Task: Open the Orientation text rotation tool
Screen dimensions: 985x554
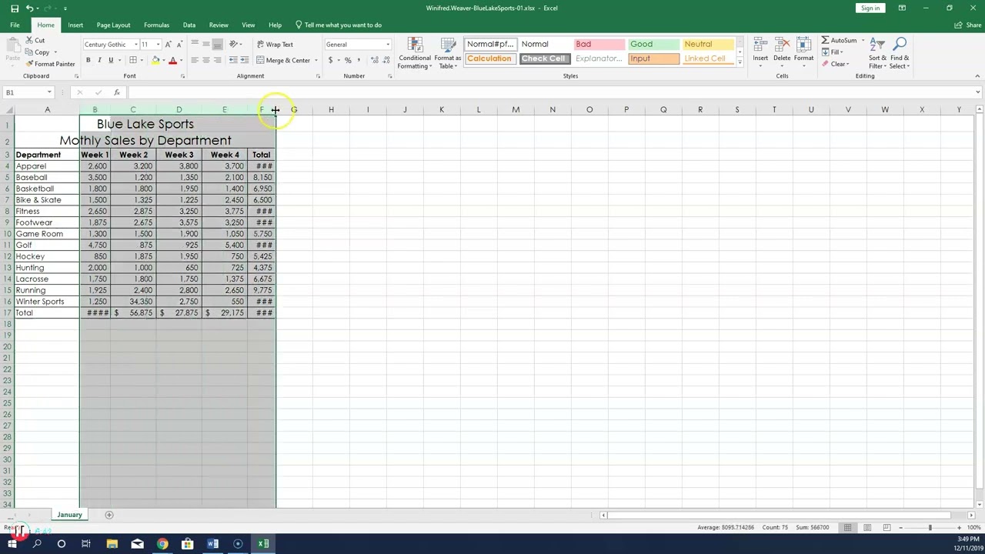Action: 234,44
